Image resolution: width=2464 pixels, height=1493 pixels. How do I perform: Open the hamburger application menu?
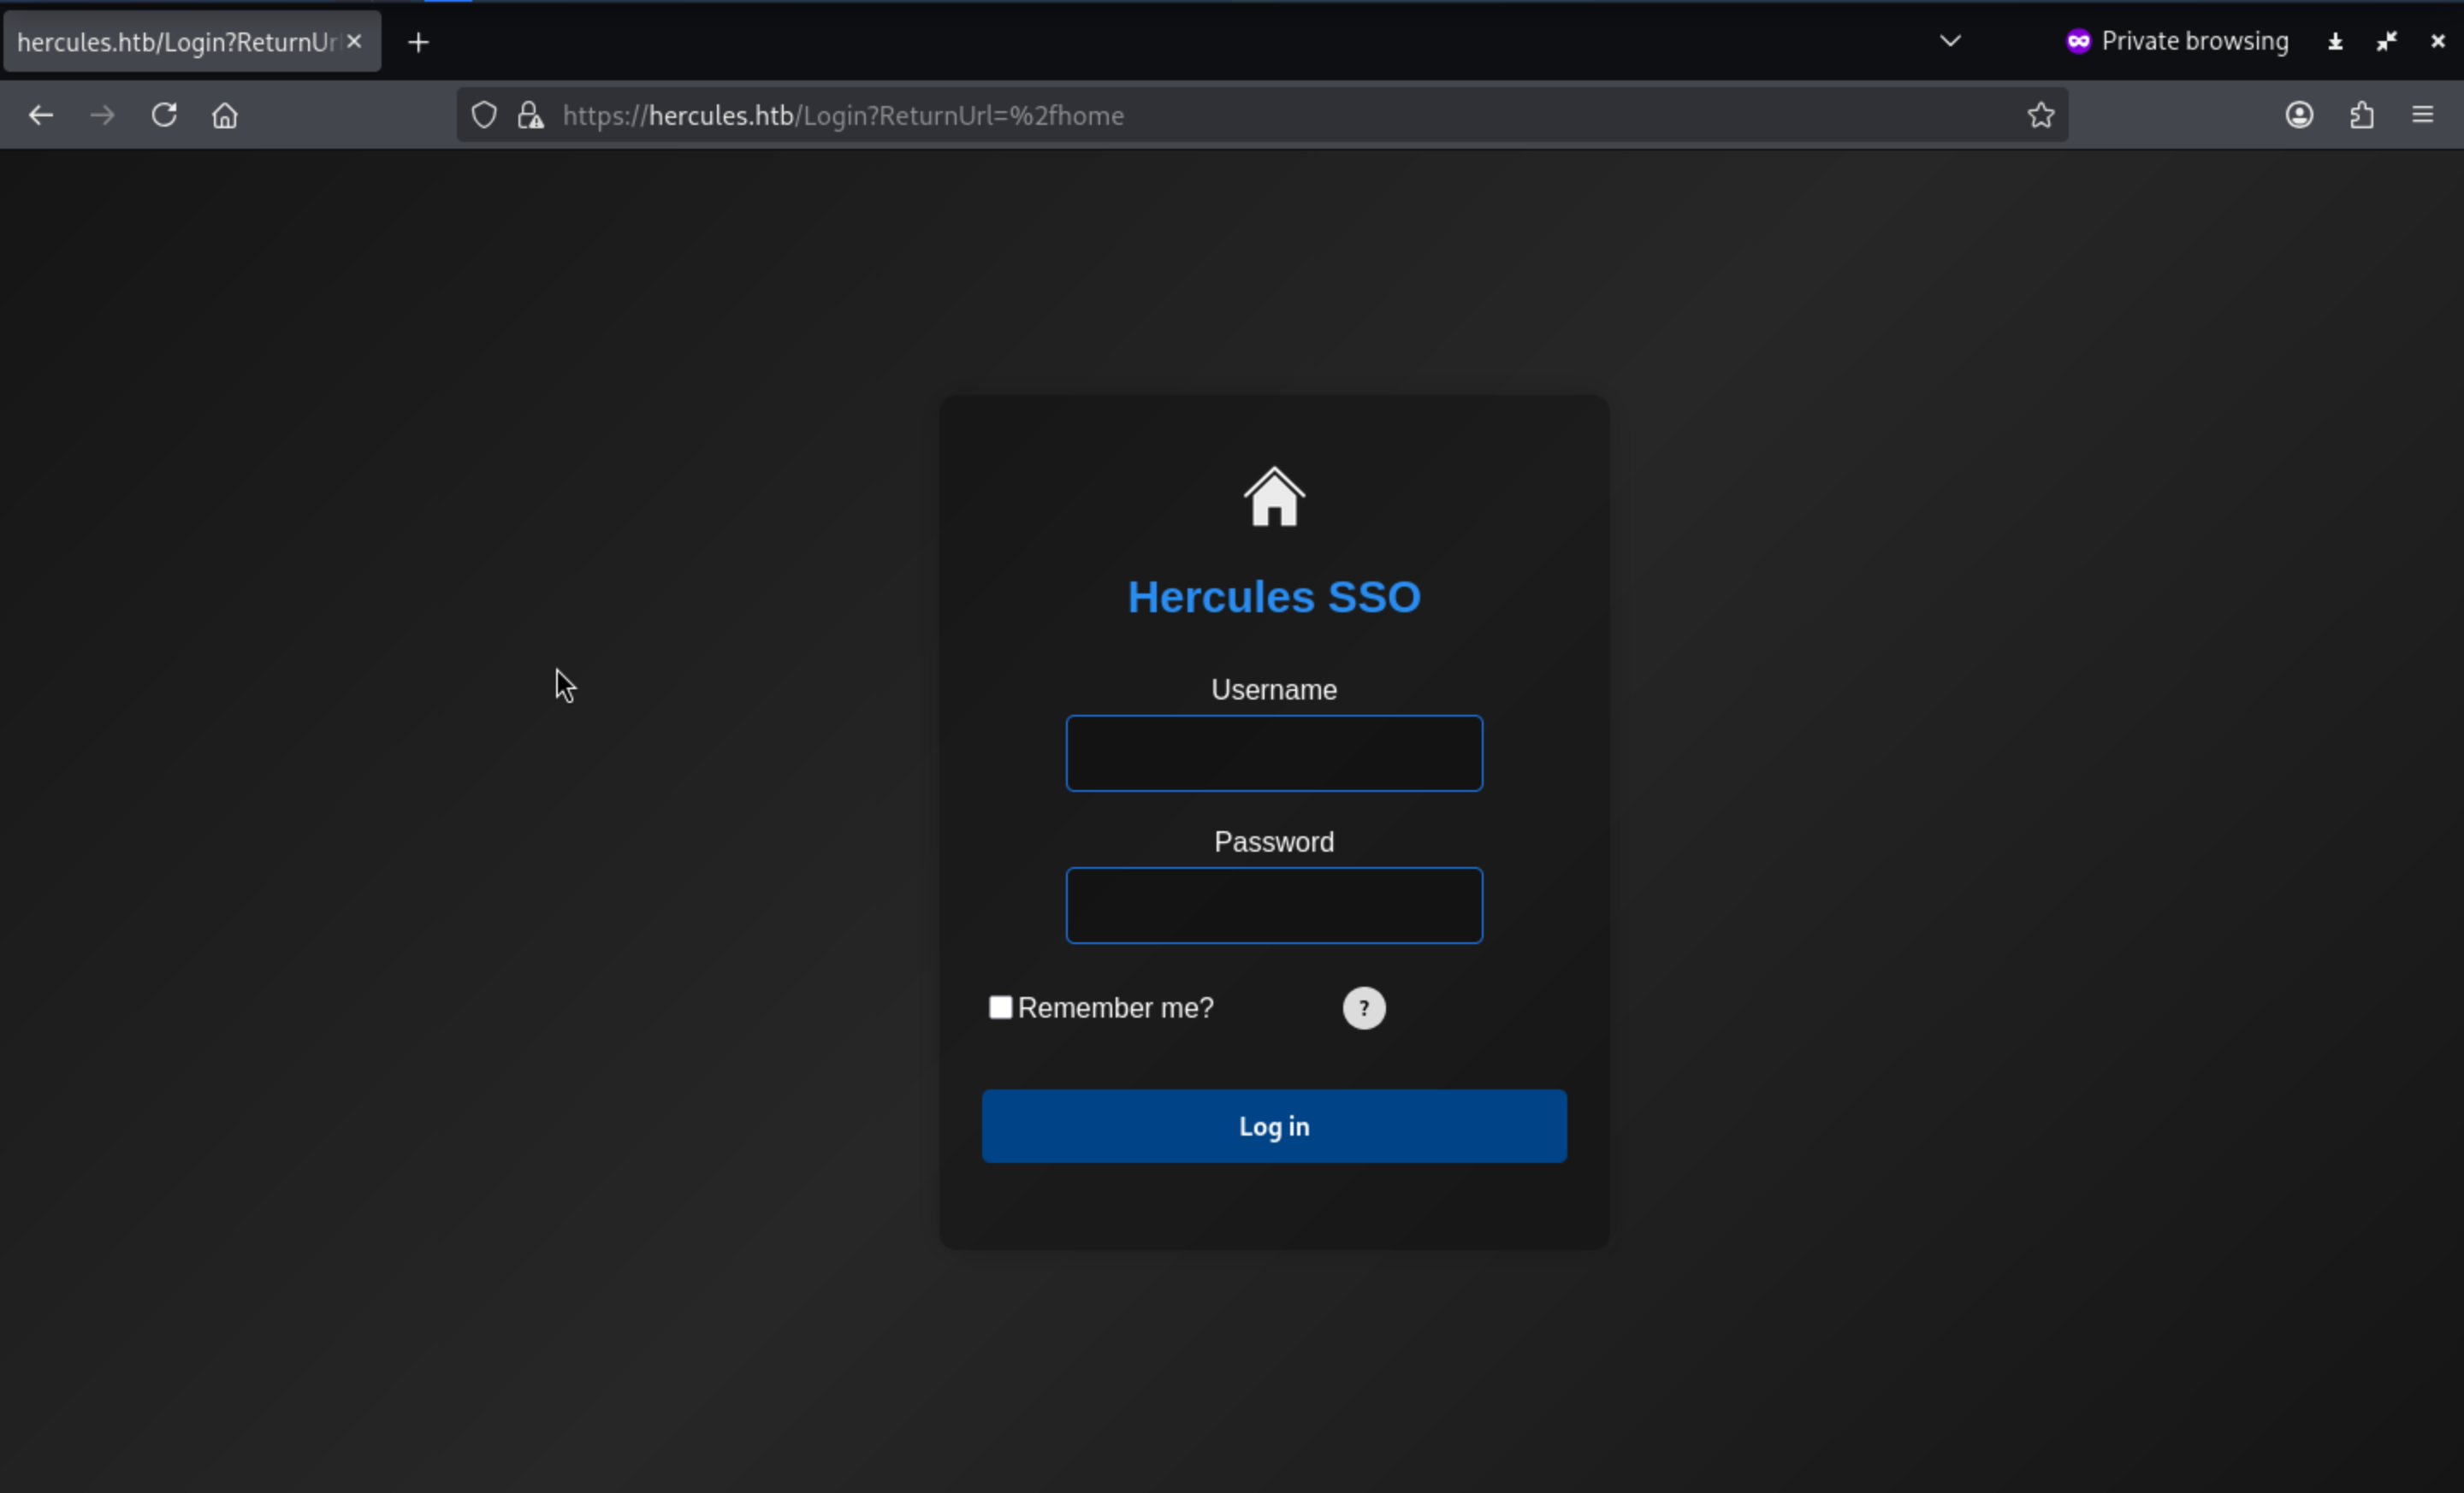click(x=2422, y=115)
